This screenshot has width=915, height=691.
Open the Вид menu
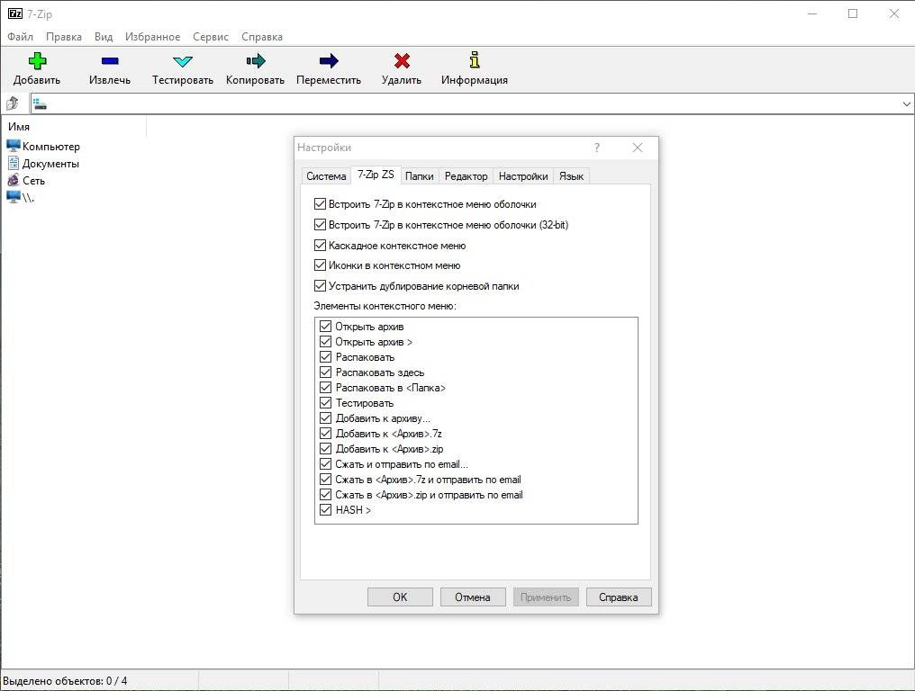click(104, 37)
